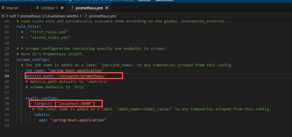The image size is (292, 137).
Task: Open the prometheus.yml breadcrumb file entry
Action: click(x=103, y=16)
